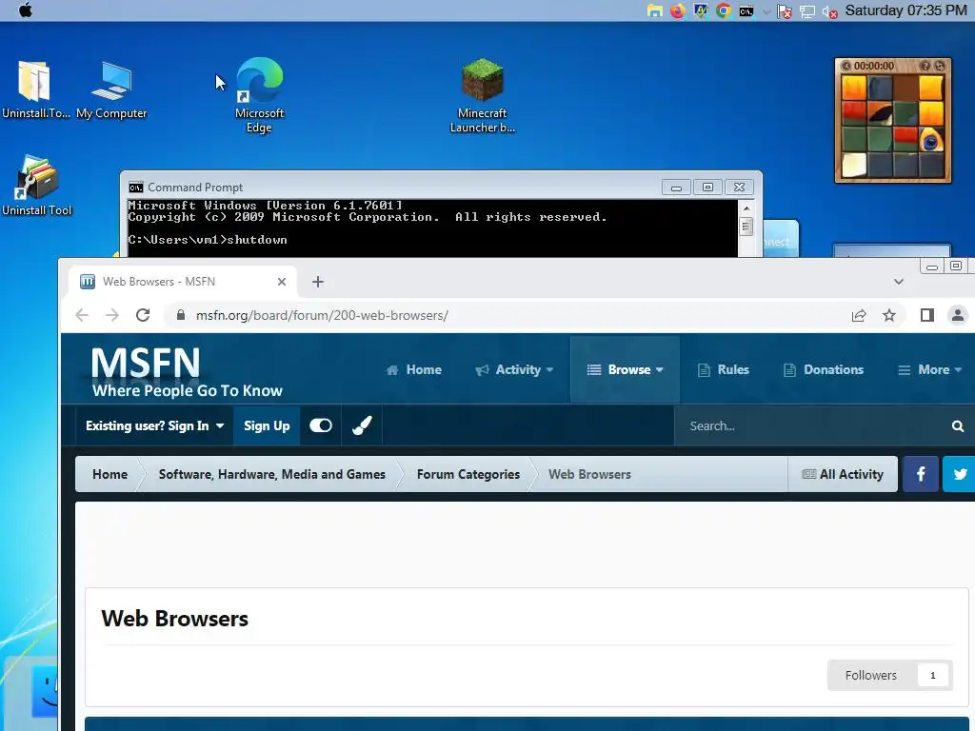
Task: Expand the More menu
Action: [929, 370]
